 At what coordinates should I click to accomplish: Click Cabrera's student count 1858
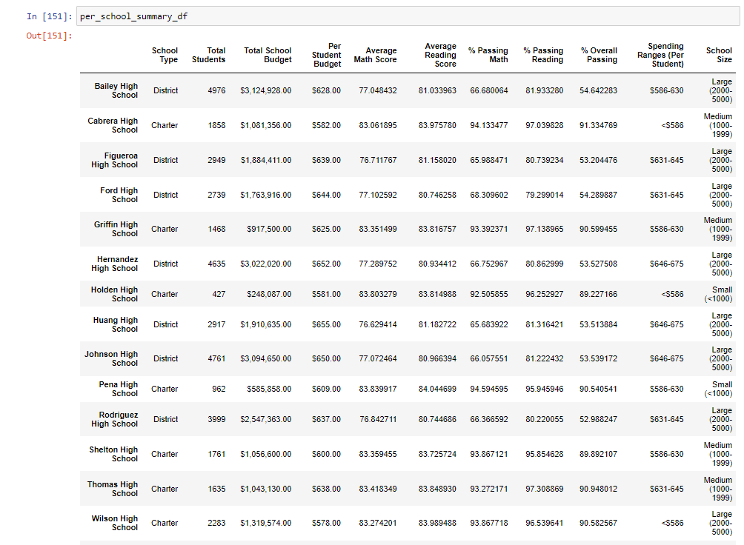(216, 125)
